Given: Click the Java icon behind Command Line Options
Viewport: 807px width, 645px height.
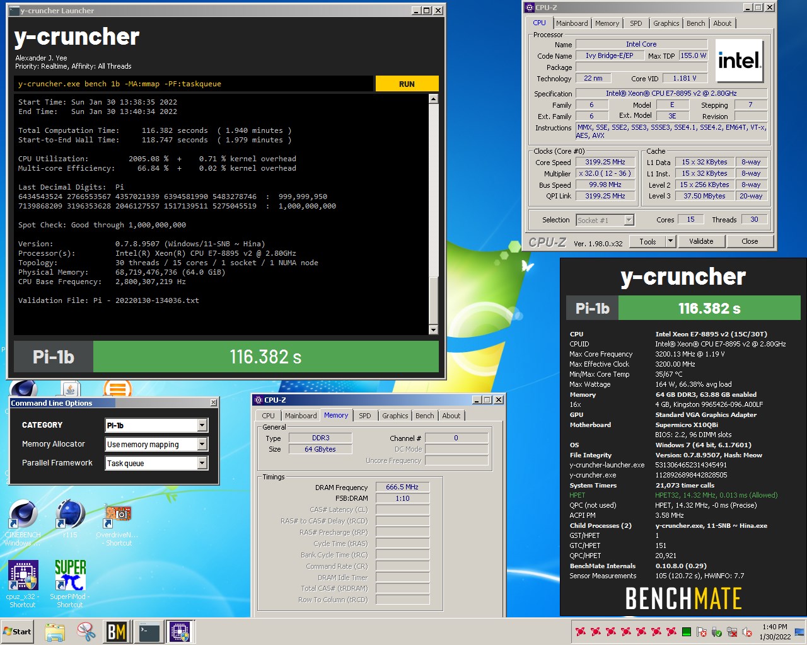Looking at the screenshot, I should point(70,389).
